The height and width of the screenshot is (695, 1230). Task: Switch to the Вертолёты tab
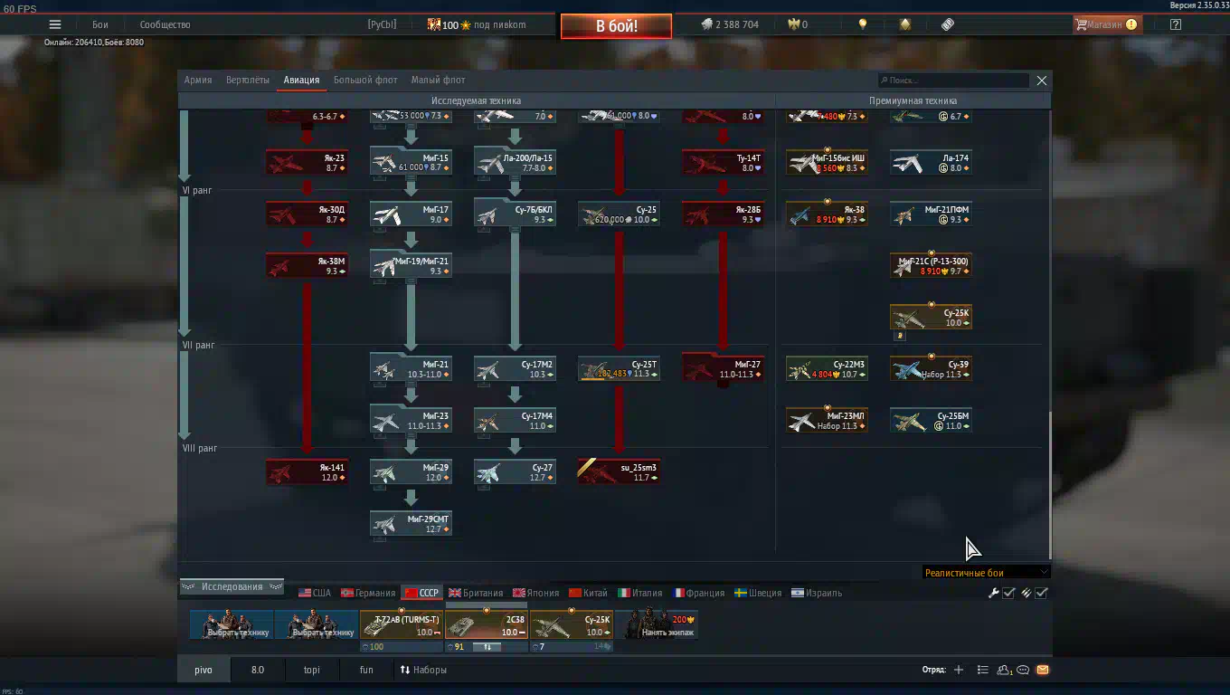pyautogui.click(x=248, y=80)
